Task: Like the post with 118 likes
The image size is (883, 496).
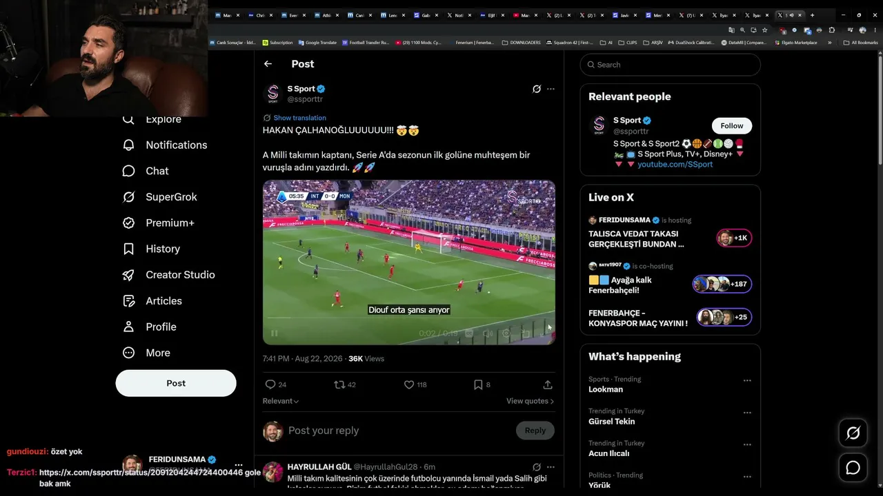Action: coord(409,384)
